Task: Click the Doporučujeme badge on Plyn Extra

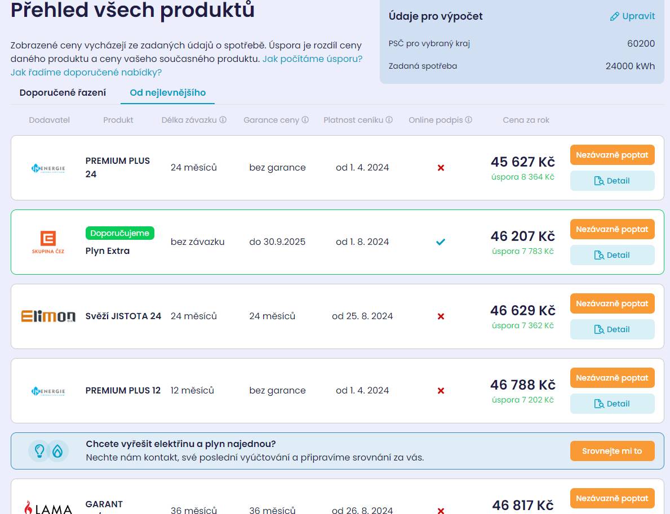Action: (x=119, y=233)
